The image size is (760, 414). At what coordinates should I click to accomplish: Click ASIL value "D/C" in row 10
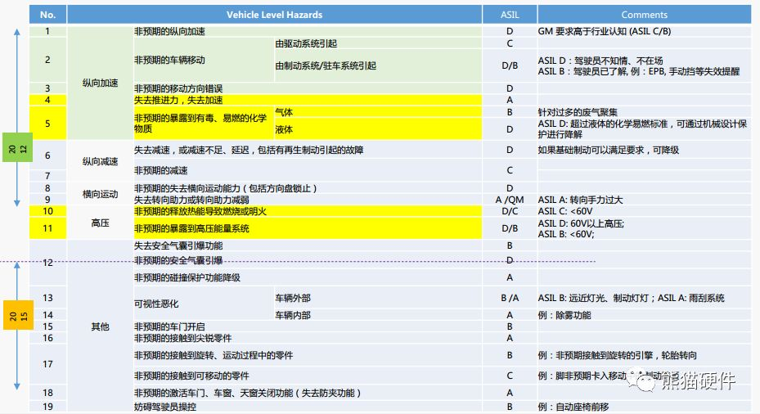tap(510, 211)
